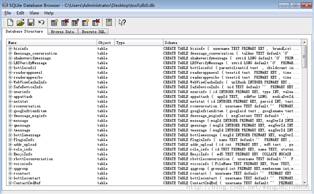Expand the PluginInfo table node
The height and width of the screenshot is (194, 314).
point(10,140)
